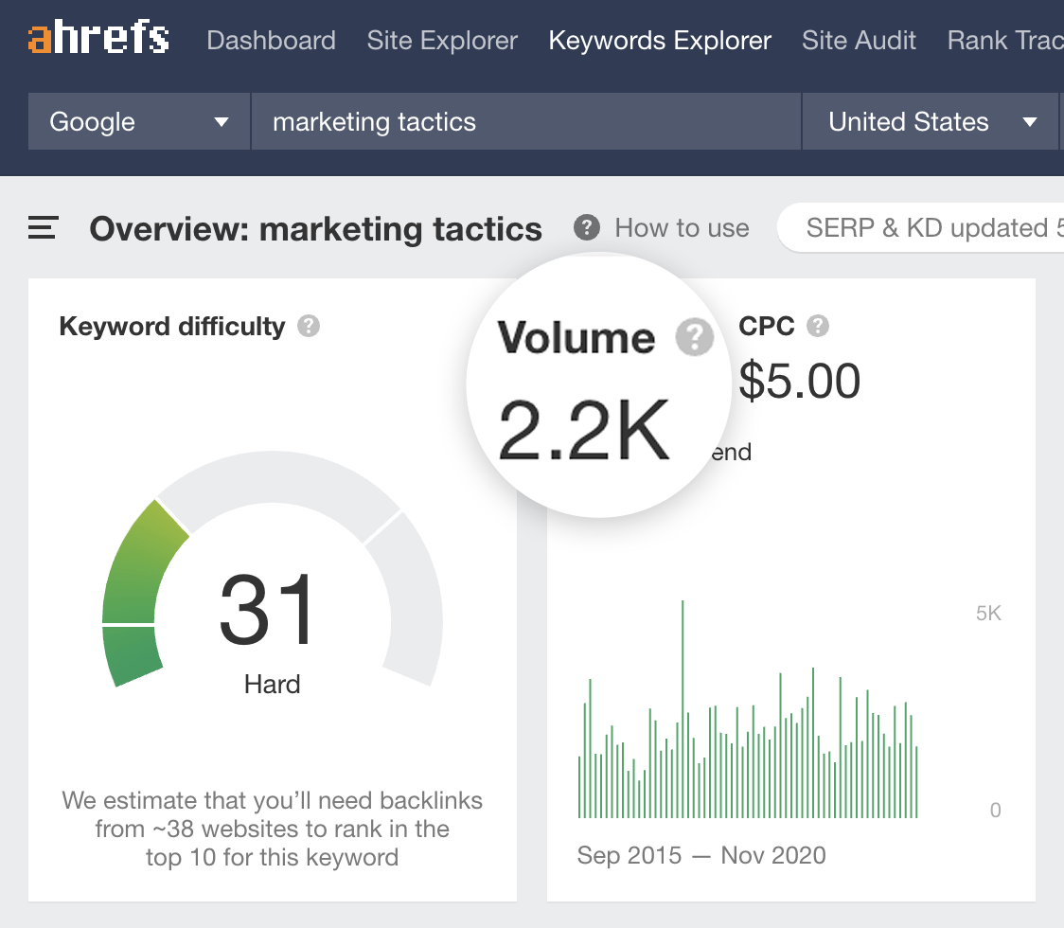The image size is (1064, 928).
Task: Click the Volume help question mark
Action: click(x=694, y=337)
